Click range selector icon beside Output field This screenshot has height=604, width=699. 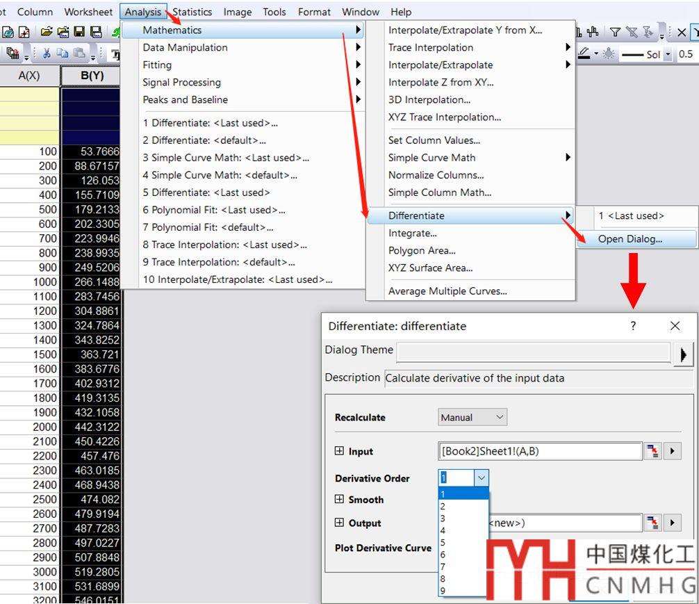pyautogui.click(x=652, y=523)
